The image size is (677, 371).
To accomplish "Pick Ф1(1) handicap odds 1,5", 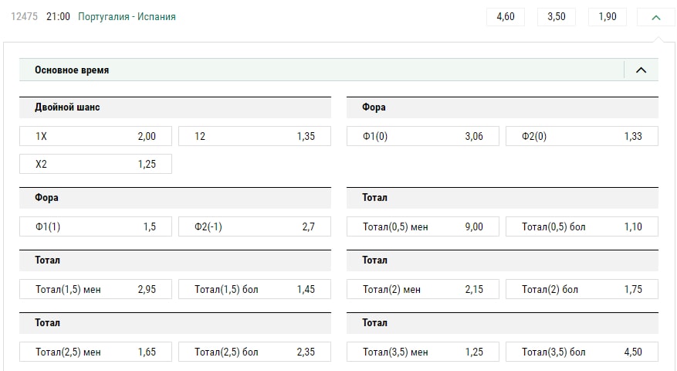I will [96, 226].
